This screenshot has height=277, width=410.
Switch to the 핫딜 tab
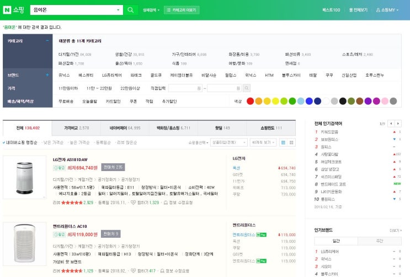pos(222,128)
